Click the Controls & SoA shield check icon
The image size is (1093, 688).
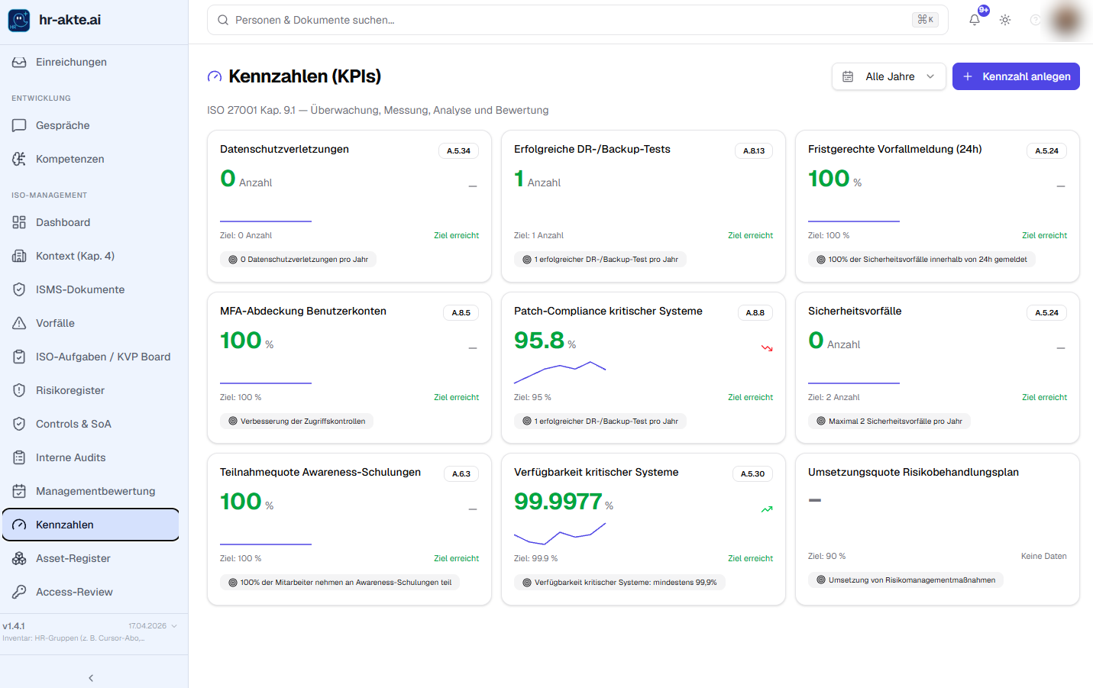19,424
